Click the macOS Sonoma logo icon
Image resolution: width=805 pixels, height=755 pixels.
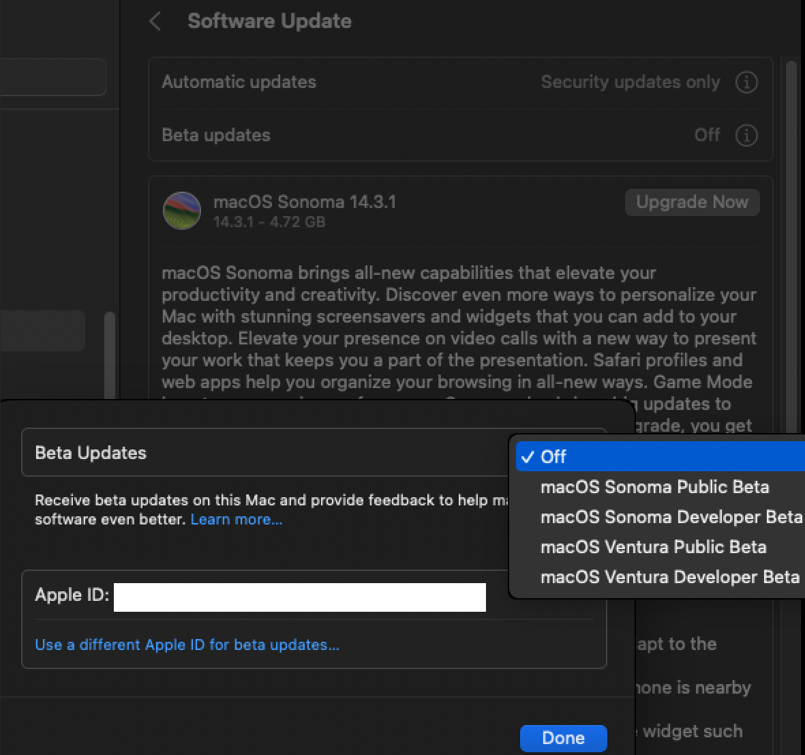[x=182, y=211]
